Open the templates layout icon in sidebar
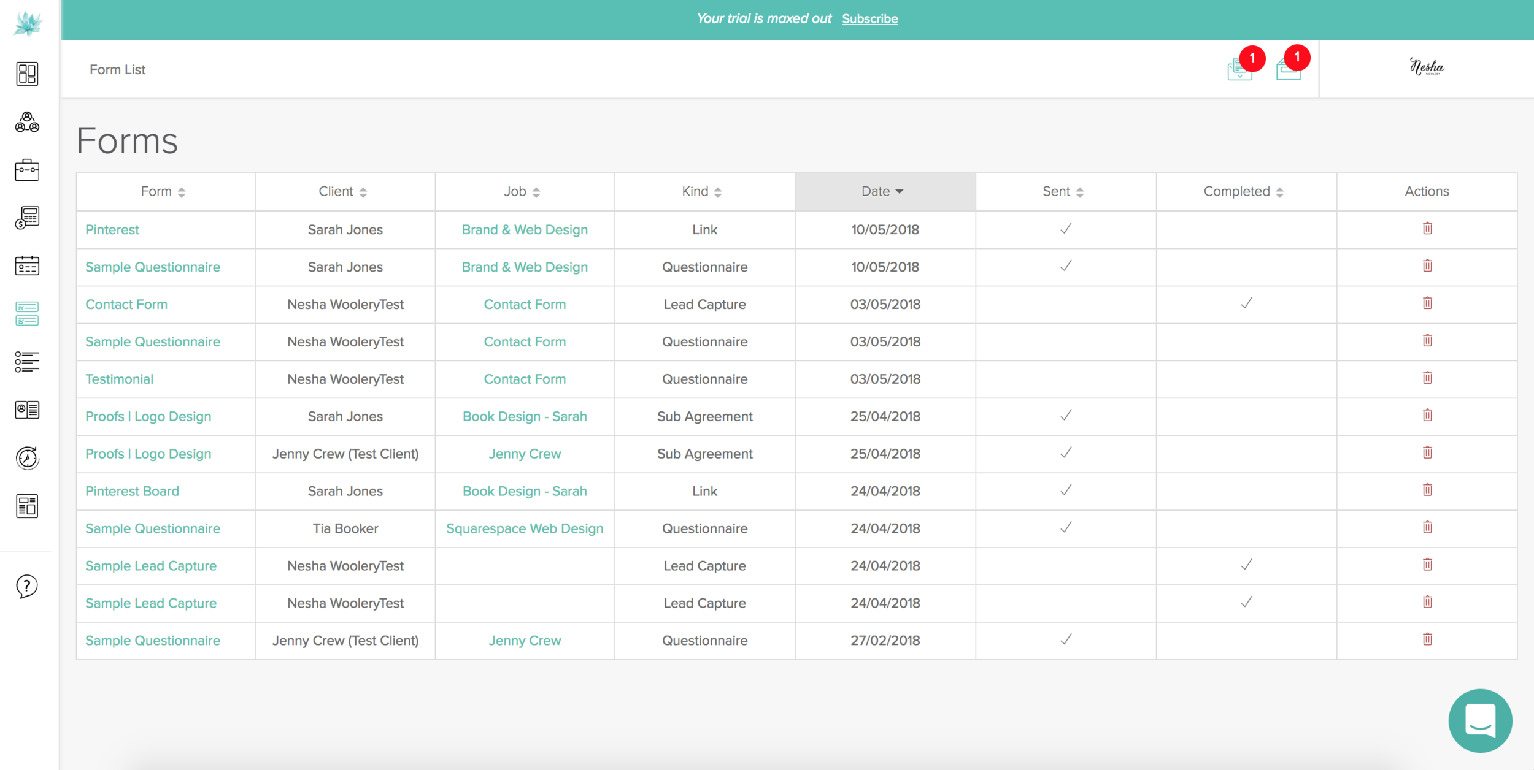The image size is (1534, 770). [27, 506]
